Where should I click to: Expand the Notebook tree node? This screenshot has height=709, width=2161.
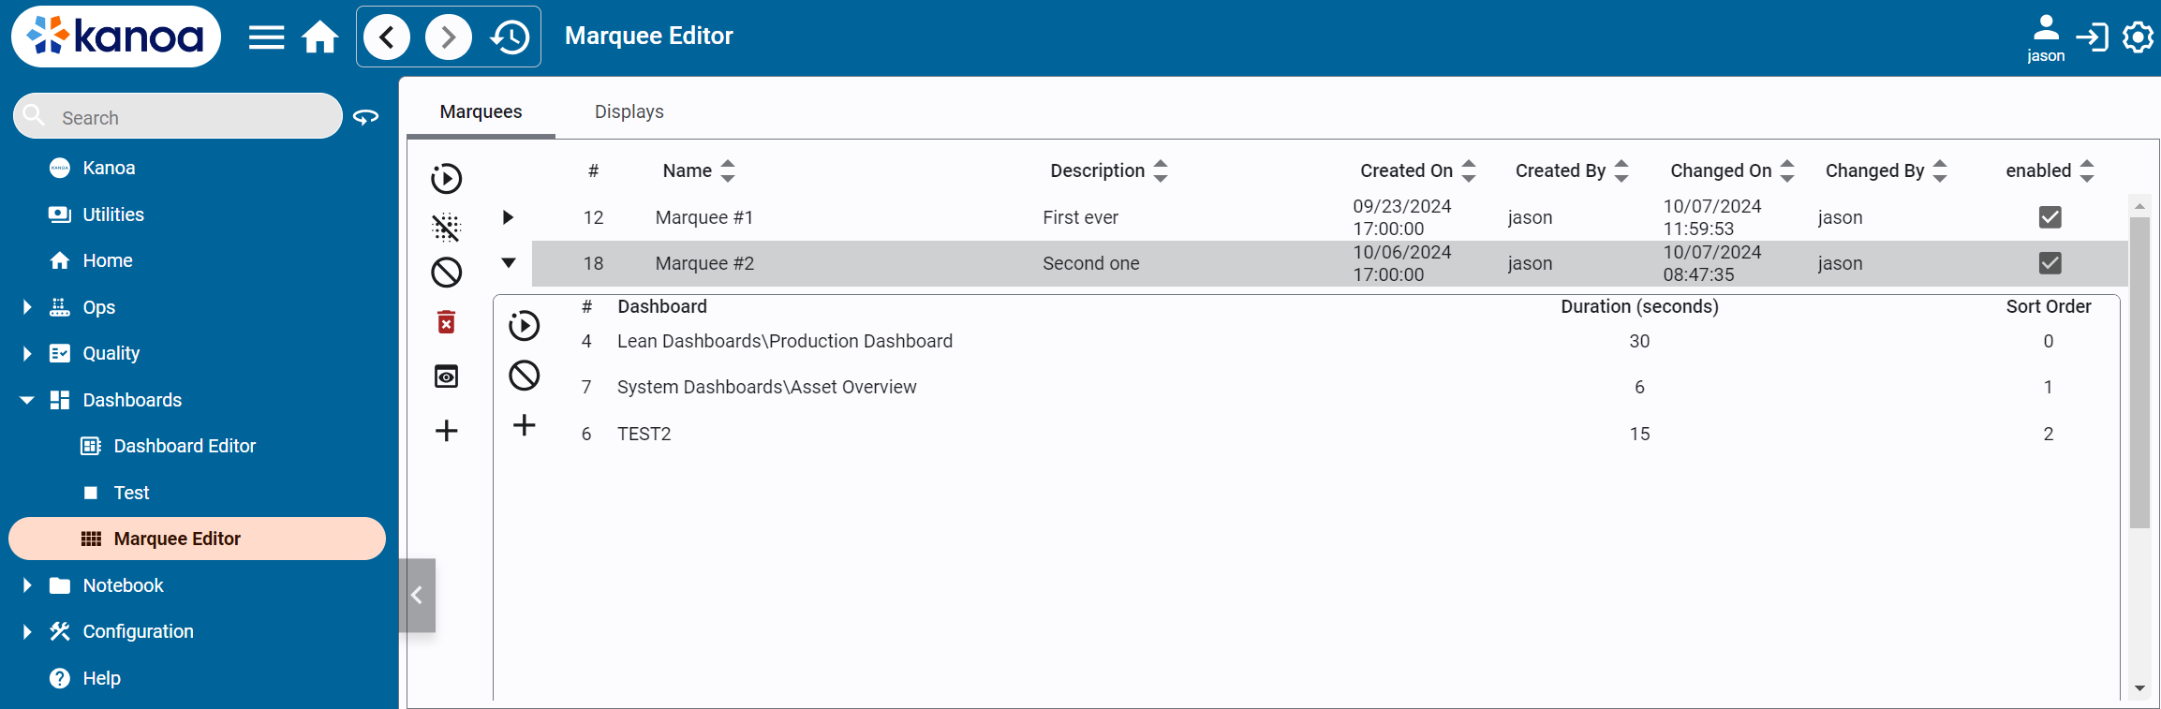tap(27, 585)
